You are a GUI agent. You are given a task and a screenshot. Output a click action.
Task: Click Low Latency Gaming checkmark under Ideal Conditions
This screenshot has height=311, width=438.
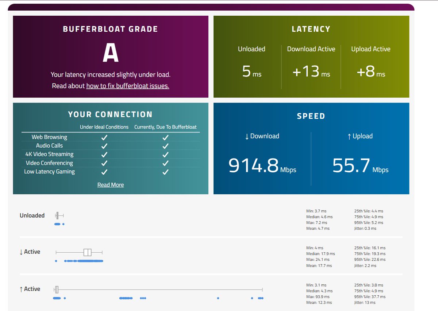pyautogui.click(x=104, y=172)
